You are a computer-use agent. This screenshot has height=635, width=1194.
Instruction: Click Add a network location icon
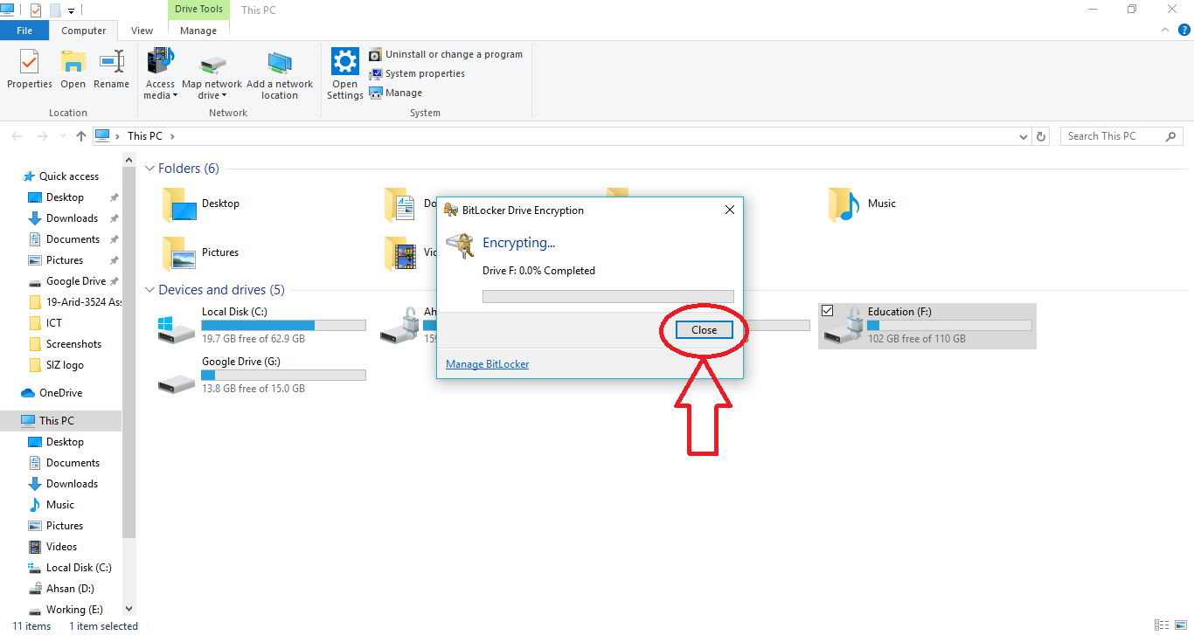[280, 62]
